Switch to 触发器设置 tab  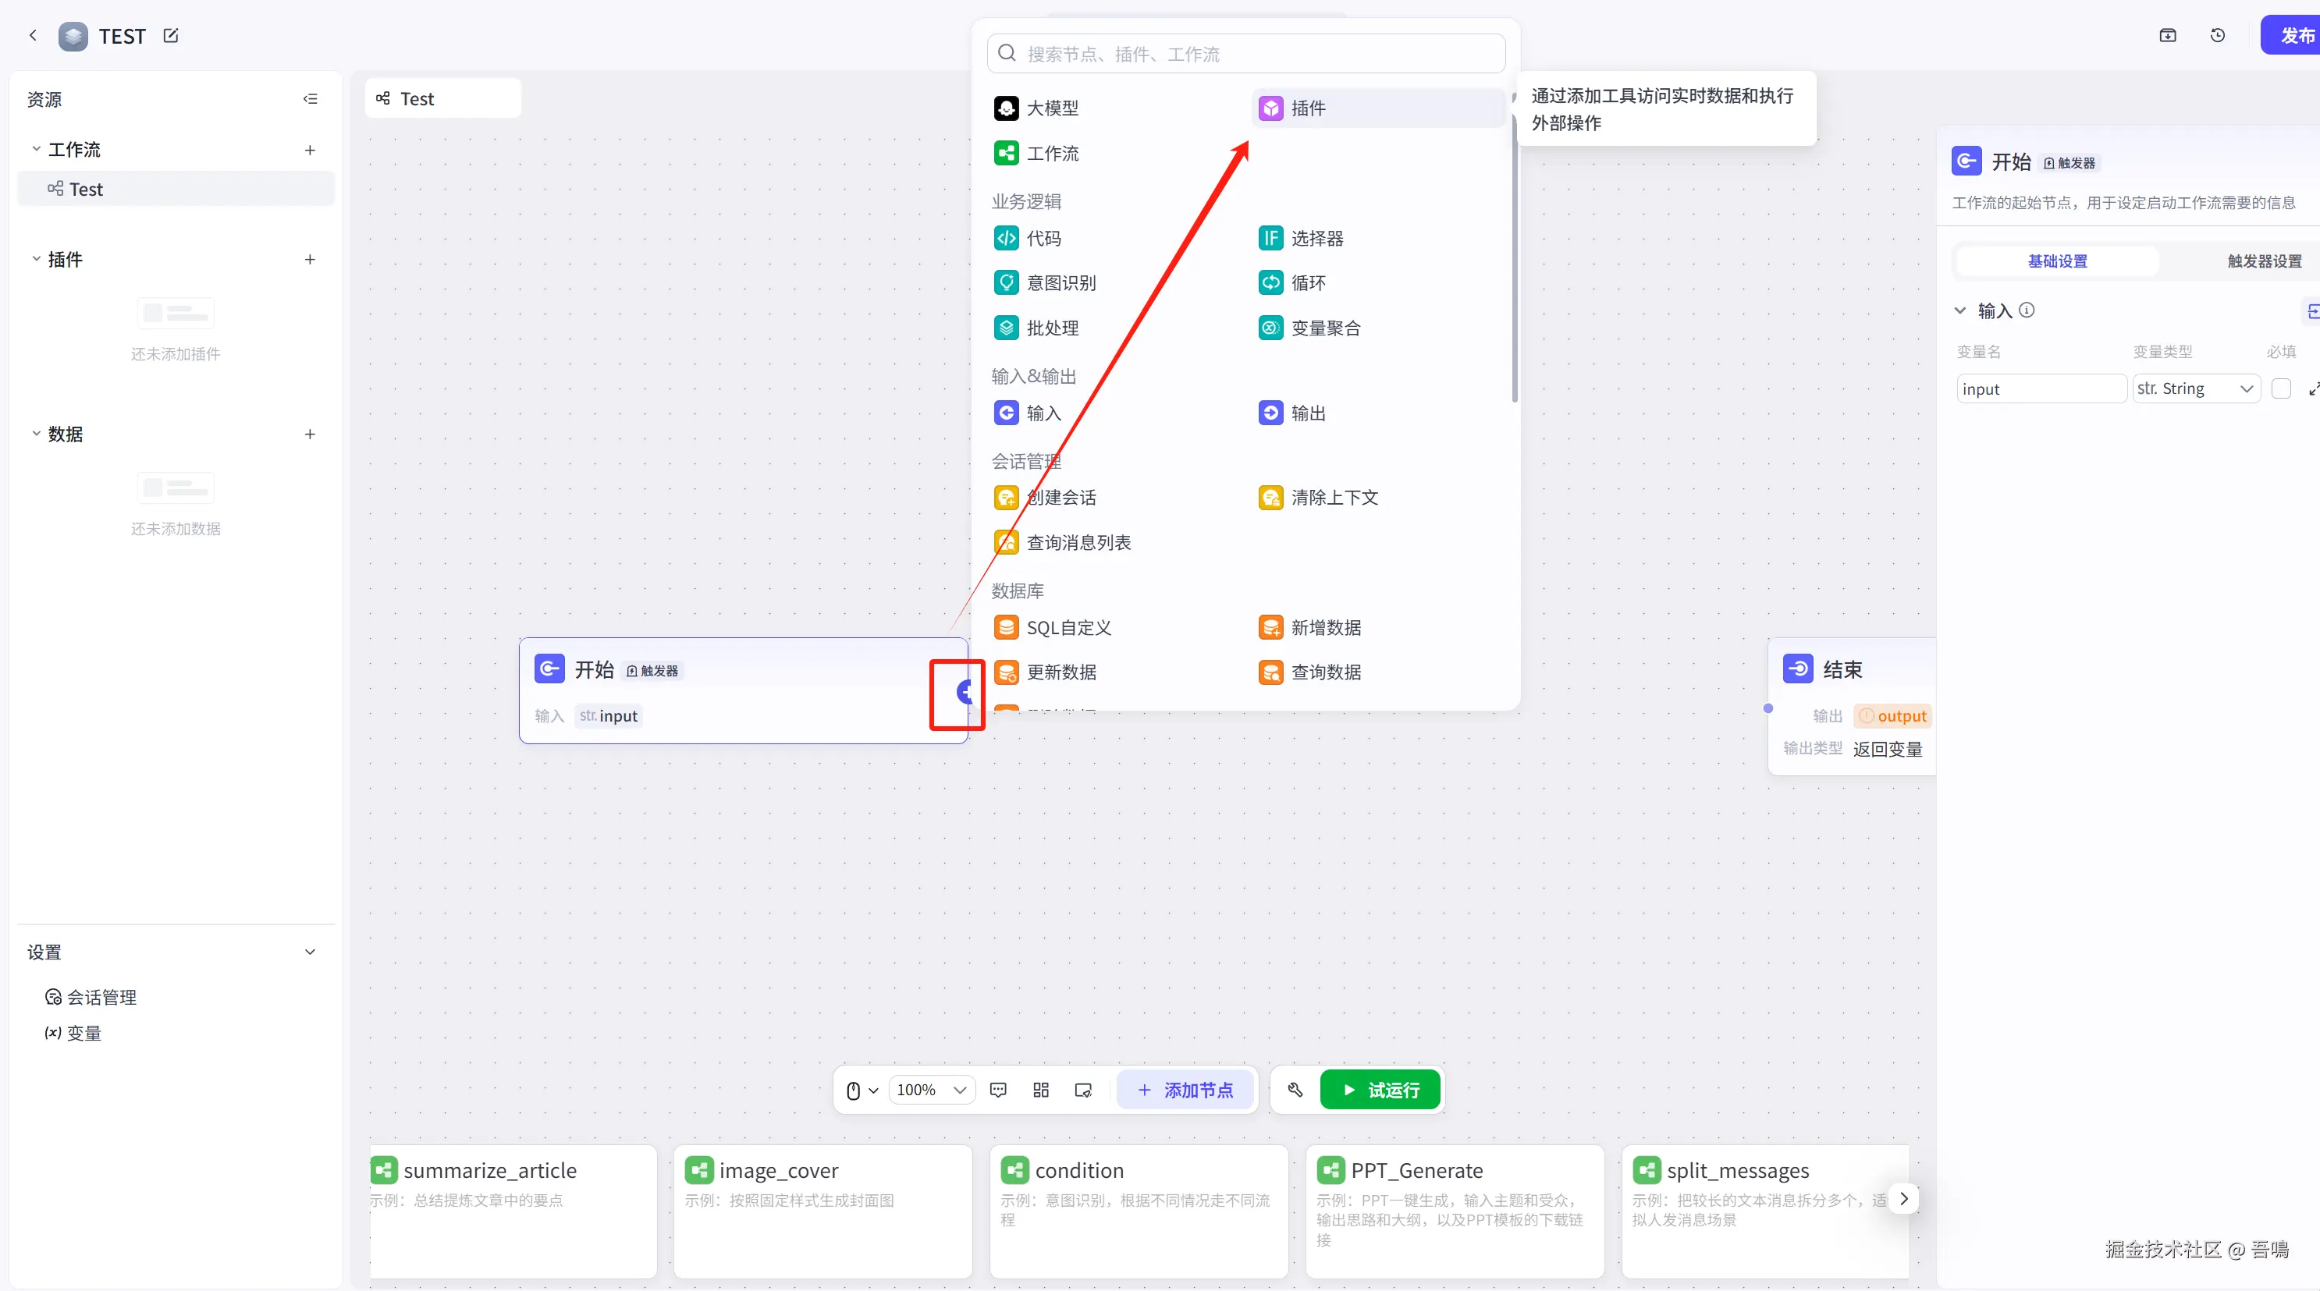[x=2263, y=261]
